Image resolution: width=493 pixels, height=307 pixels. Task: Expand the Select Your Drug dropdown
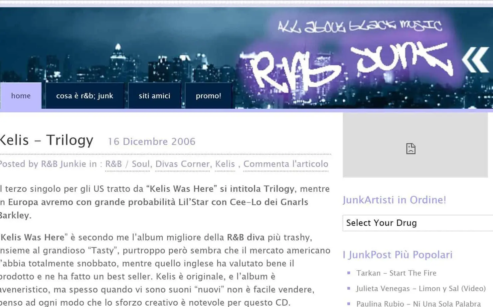click(x=418, y=223)
